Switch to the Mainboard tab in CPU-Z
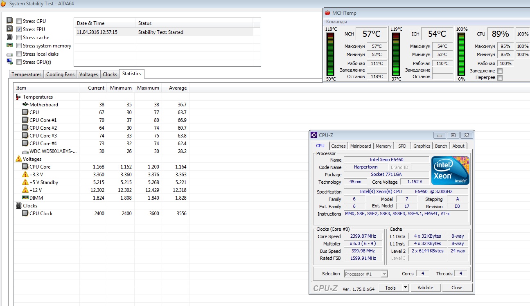This screenshot has width=530, height=306. pyautogui.click(x=361, y=146)
